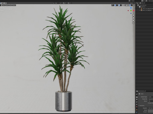Open the snapping options dropdown
The image size is (153, 114).
click(66, 3)
